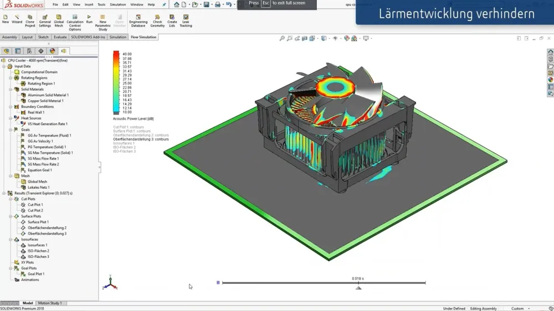
Task: Open the SOLIDWORKS Resources home icon in task pane
Action: tap(551, 52)
